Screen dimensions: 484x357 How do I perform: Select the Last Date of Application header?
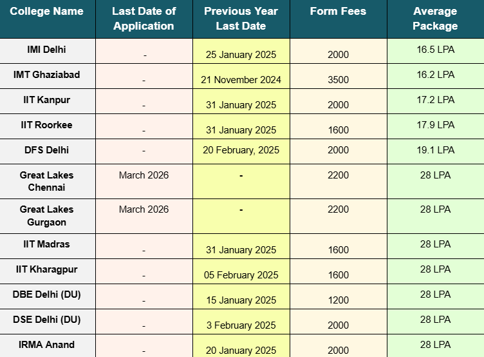pos(144,19)
